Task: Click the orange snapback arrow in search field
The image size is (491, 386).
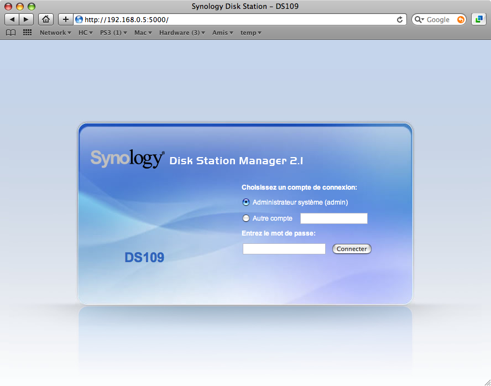Action: 461,20
